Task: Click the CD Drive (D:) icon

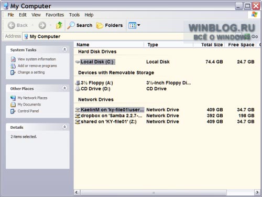Action: [x=78, y=89]
